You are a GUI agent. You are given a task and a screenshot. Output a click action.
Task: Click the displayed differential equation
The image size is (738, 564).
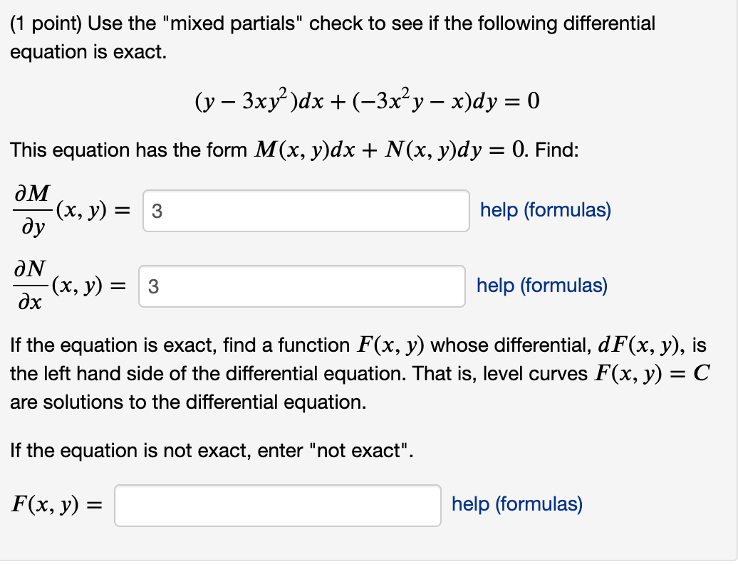pos(368,100)
